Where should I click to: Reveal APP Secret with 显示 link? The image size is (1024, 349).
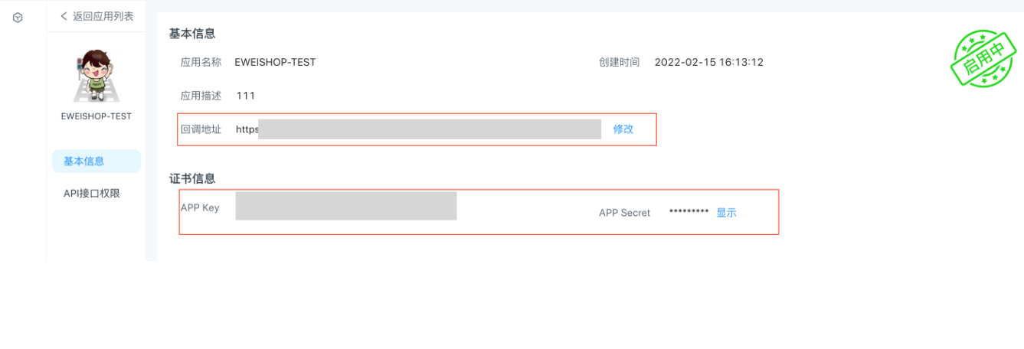[x=726, y=213]
